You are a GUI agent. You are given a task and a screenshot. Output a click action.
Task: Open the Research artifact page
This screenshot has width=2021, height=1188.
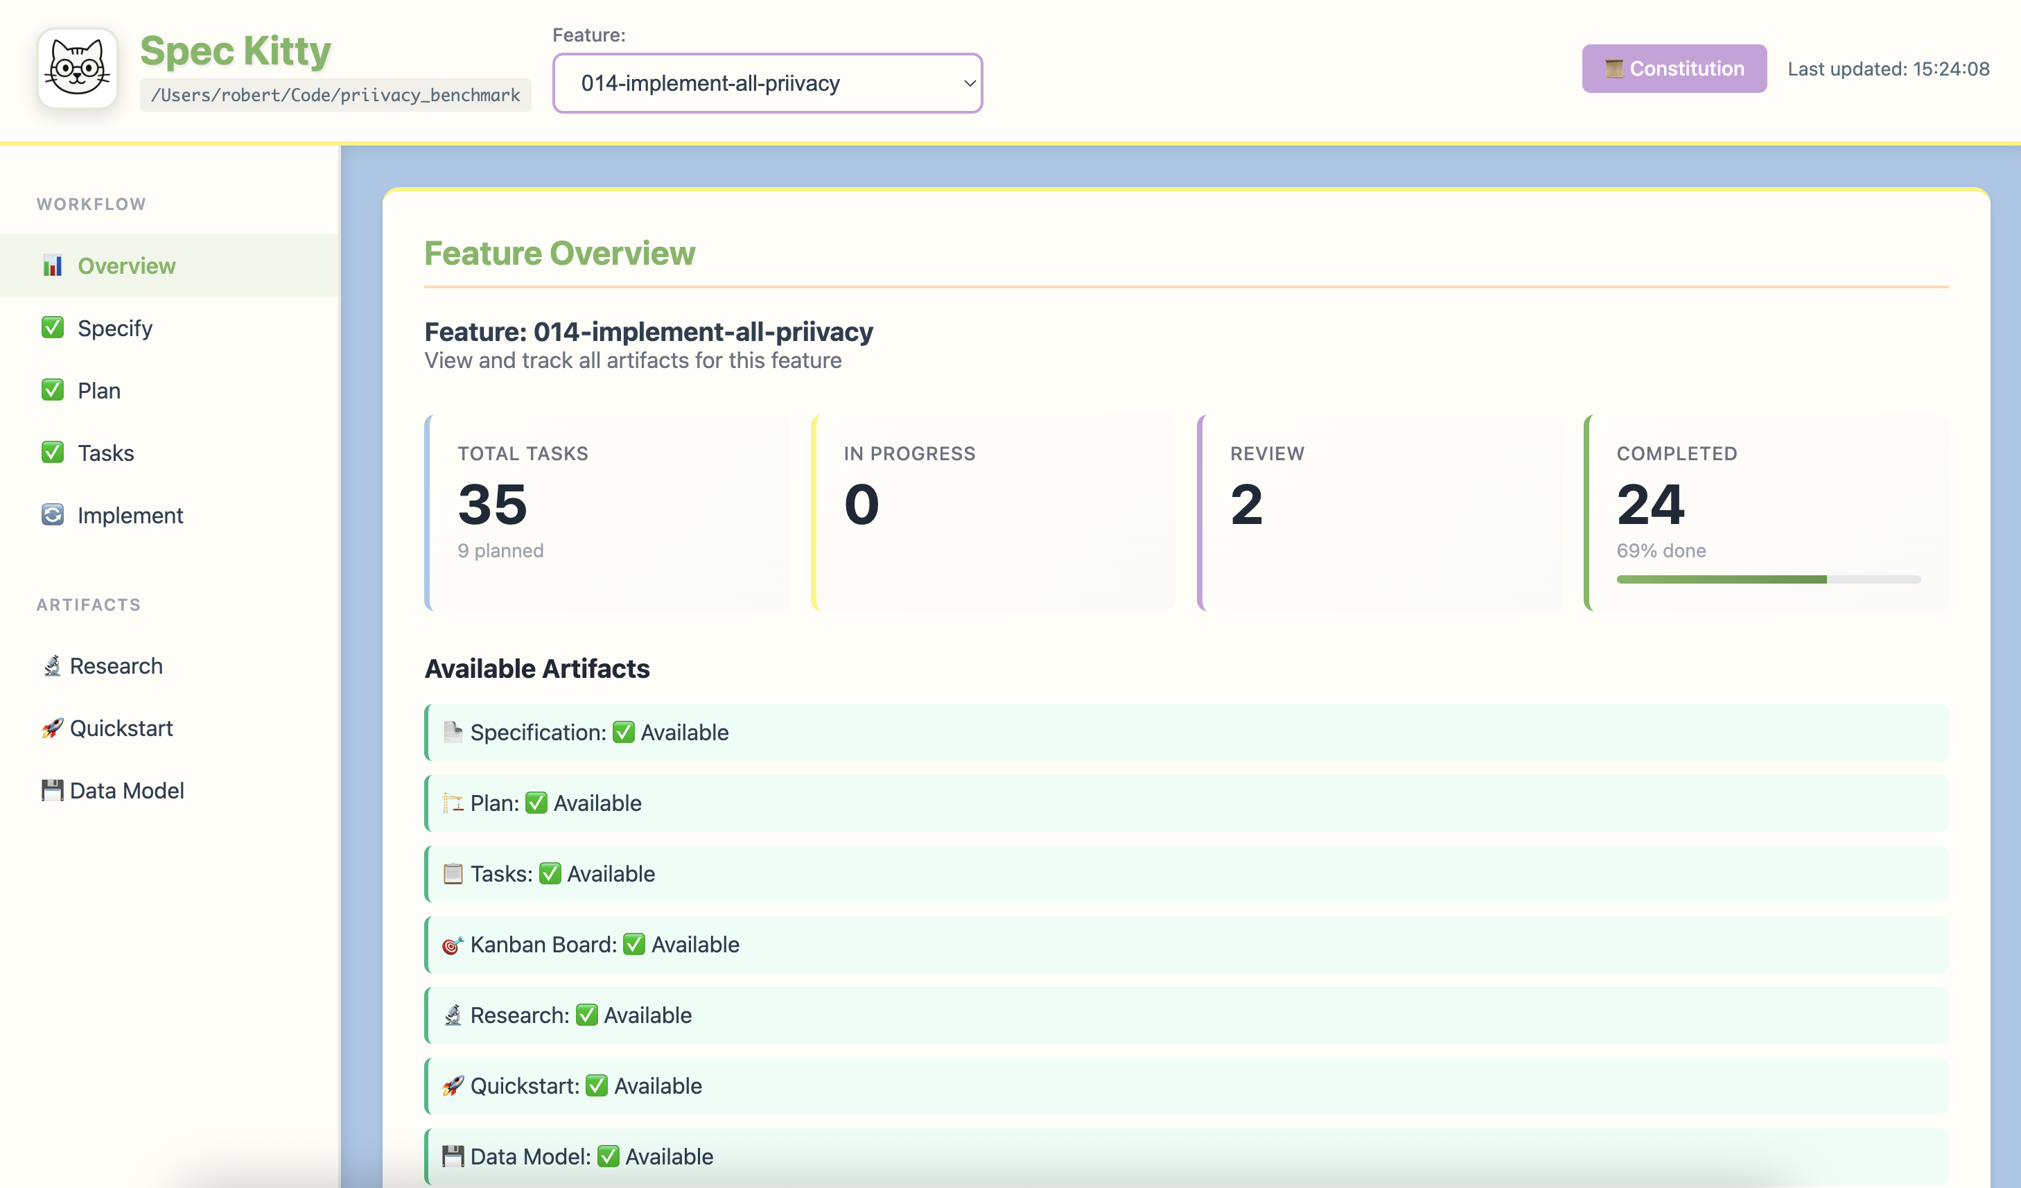[x=116, y=666]
